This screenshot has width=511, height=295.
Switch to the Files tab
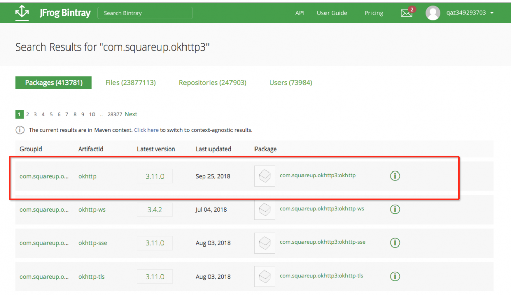130,83
